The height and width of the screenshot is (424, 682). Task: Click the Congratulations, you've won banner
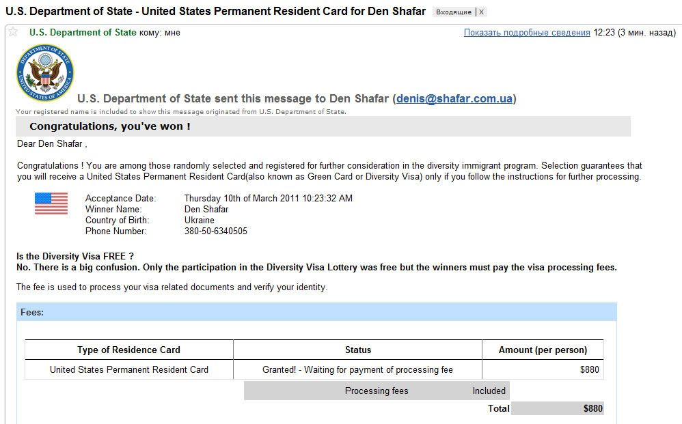coord(323,126)
